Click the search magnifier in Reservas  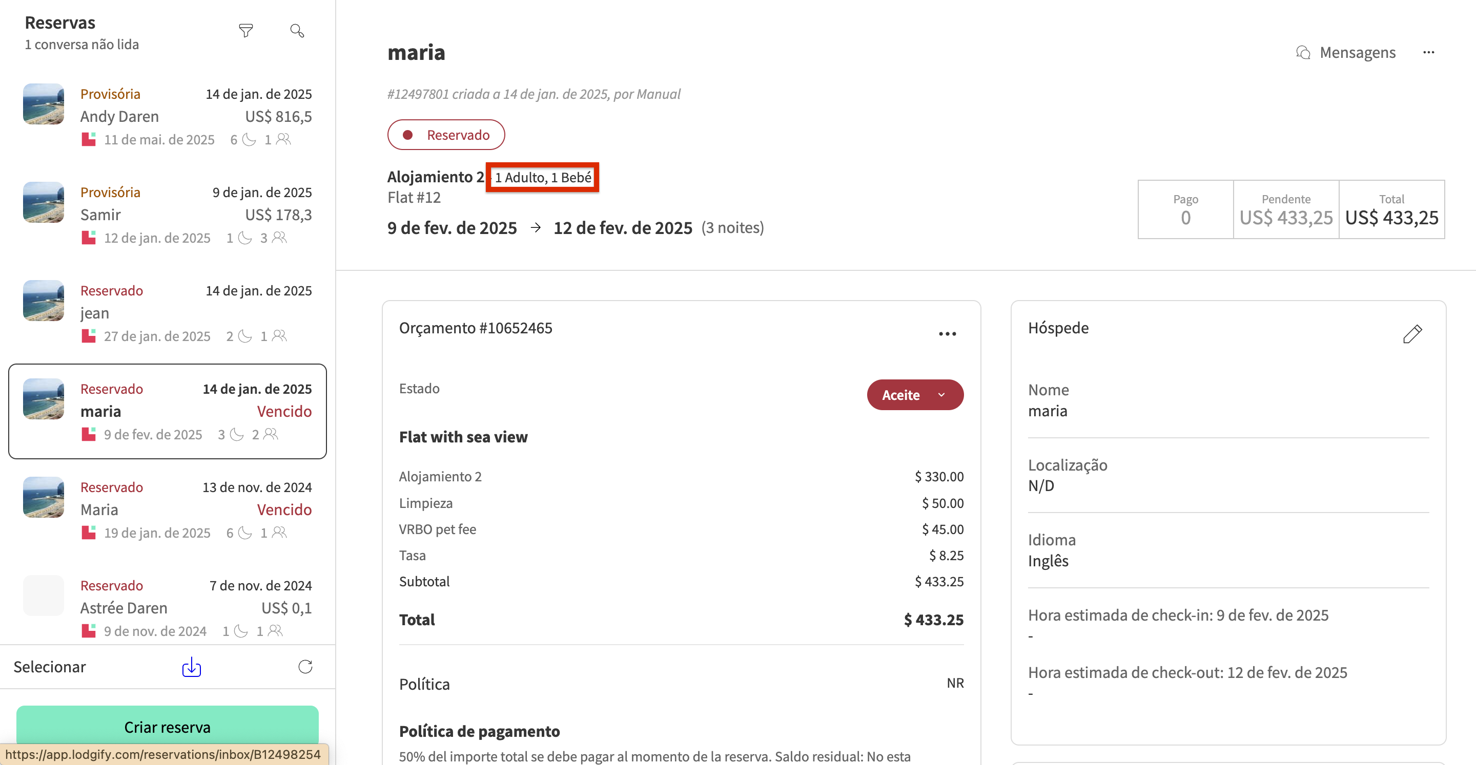click(297, 30)
